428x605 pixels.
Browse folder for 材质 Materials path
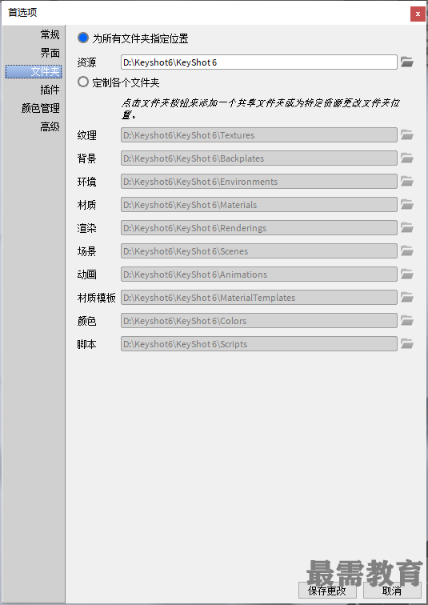pos(406,205)
